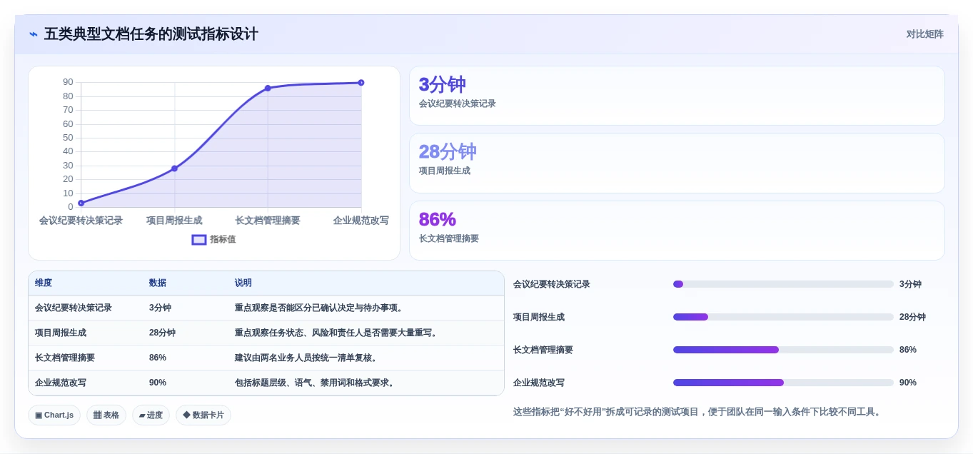Select table cell 会议纪要转决策记录
Viewport: 973px width, 454px height.
74,308
